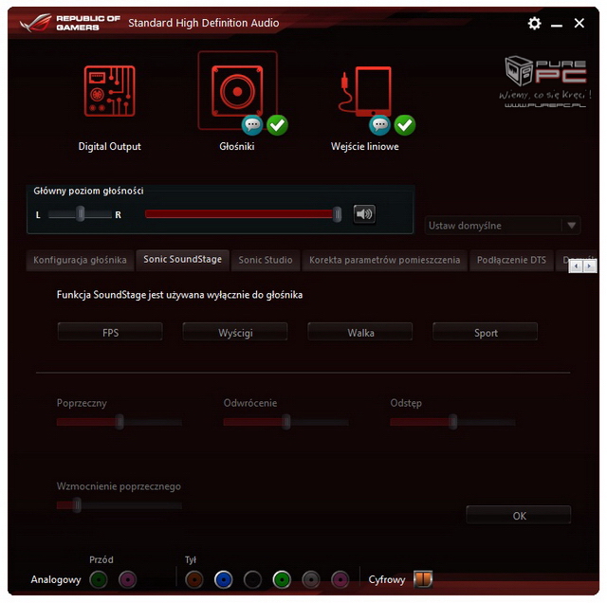Open the Korekta parametrów pomieszczenia tab
The width and height of the screenshot is (607, 603).
[x=384, y=260]
